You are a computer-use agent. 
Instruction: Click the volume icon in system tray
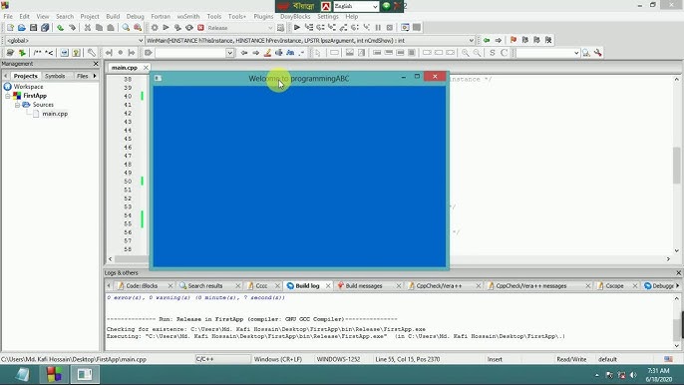click(633, 375)
